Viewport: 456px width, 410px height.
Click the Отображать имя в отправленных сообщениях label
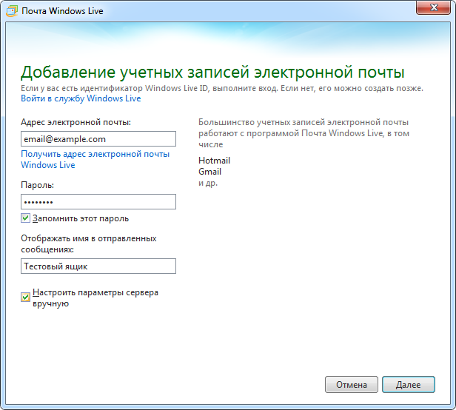pyautogui.click(x=89, y=244)
